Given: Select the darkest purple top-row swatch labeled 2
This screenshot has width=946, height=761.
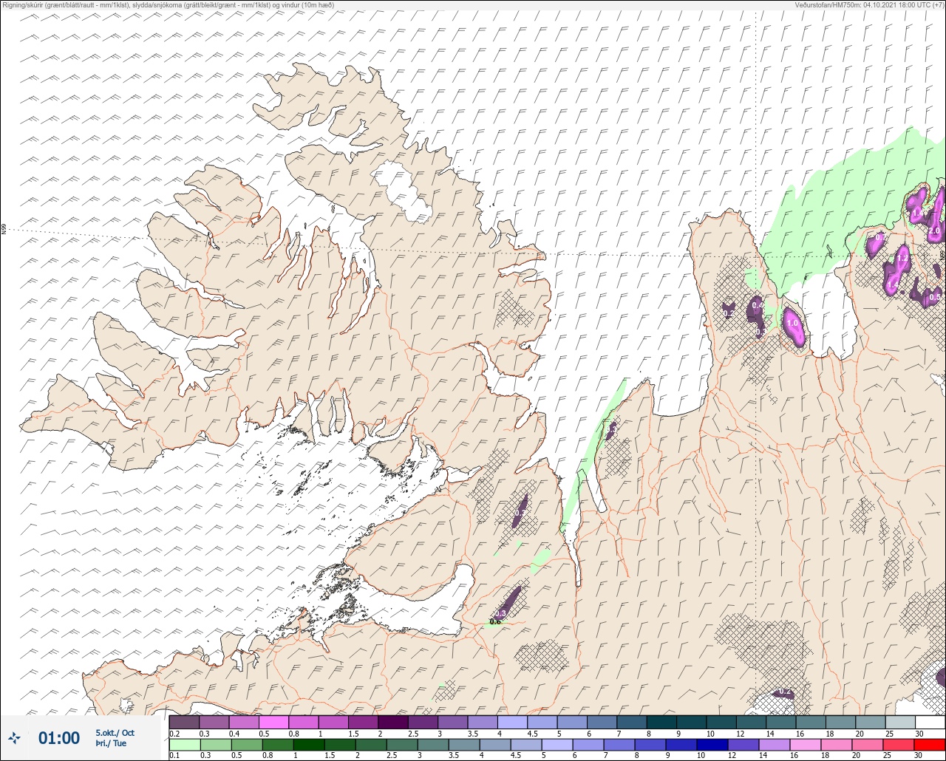Looking at the screenshot, I should click(393, 722).
